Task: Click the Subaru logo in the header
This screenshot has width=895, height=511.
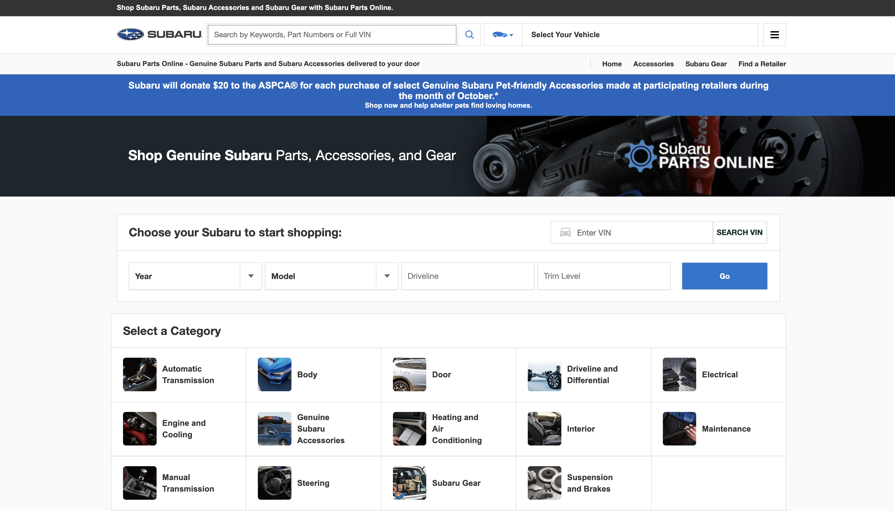Action: click(159, 34)
